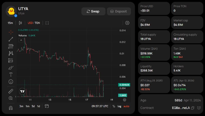Select the text annotation tool
This screenshot has height=116, width=205.
pyautogui.click(x=11, y=75)
